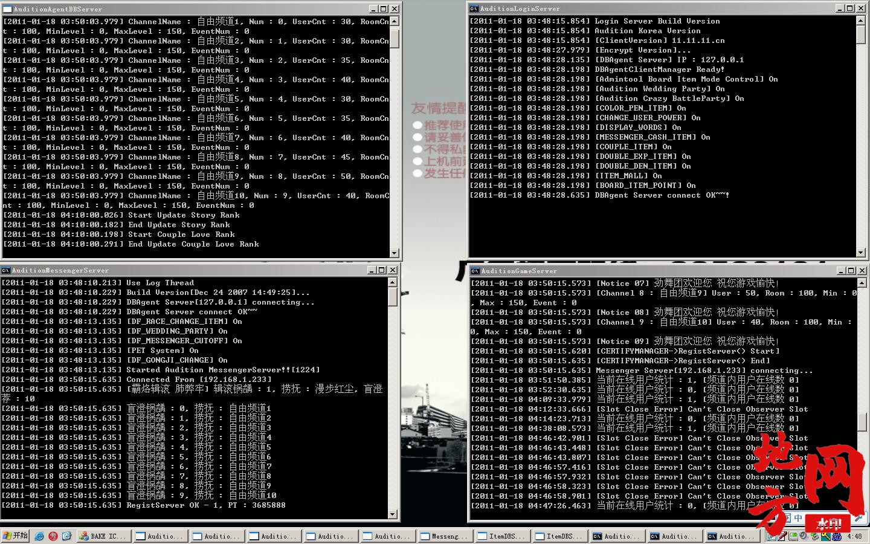Click 'ChannelName : 自由频道10' line in AgentDBServer
This screenshot has height=544, width=870.
pos(196,201)
